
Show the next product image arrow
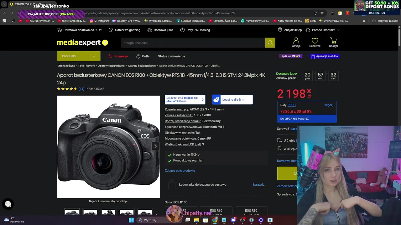pos(155,146)
